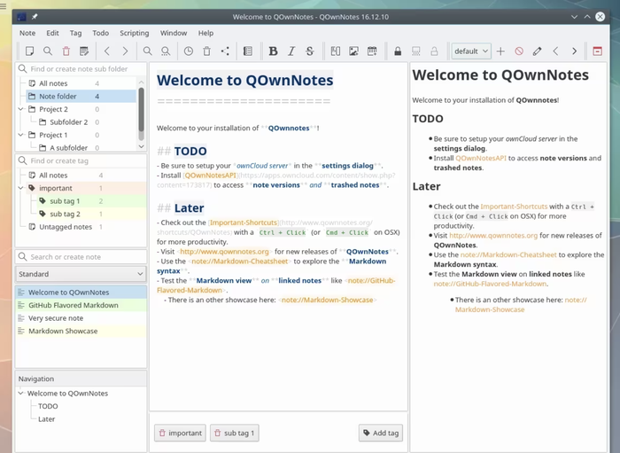Screen dimensions: 620x453
Task: Toggle the padlock icon in the toolbar
Action: (x=397, y=51)
